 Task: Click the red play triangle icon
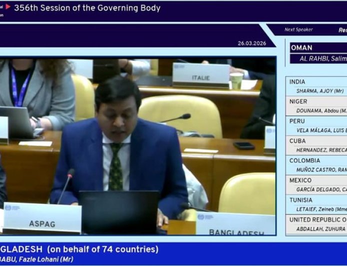(8, 6)
